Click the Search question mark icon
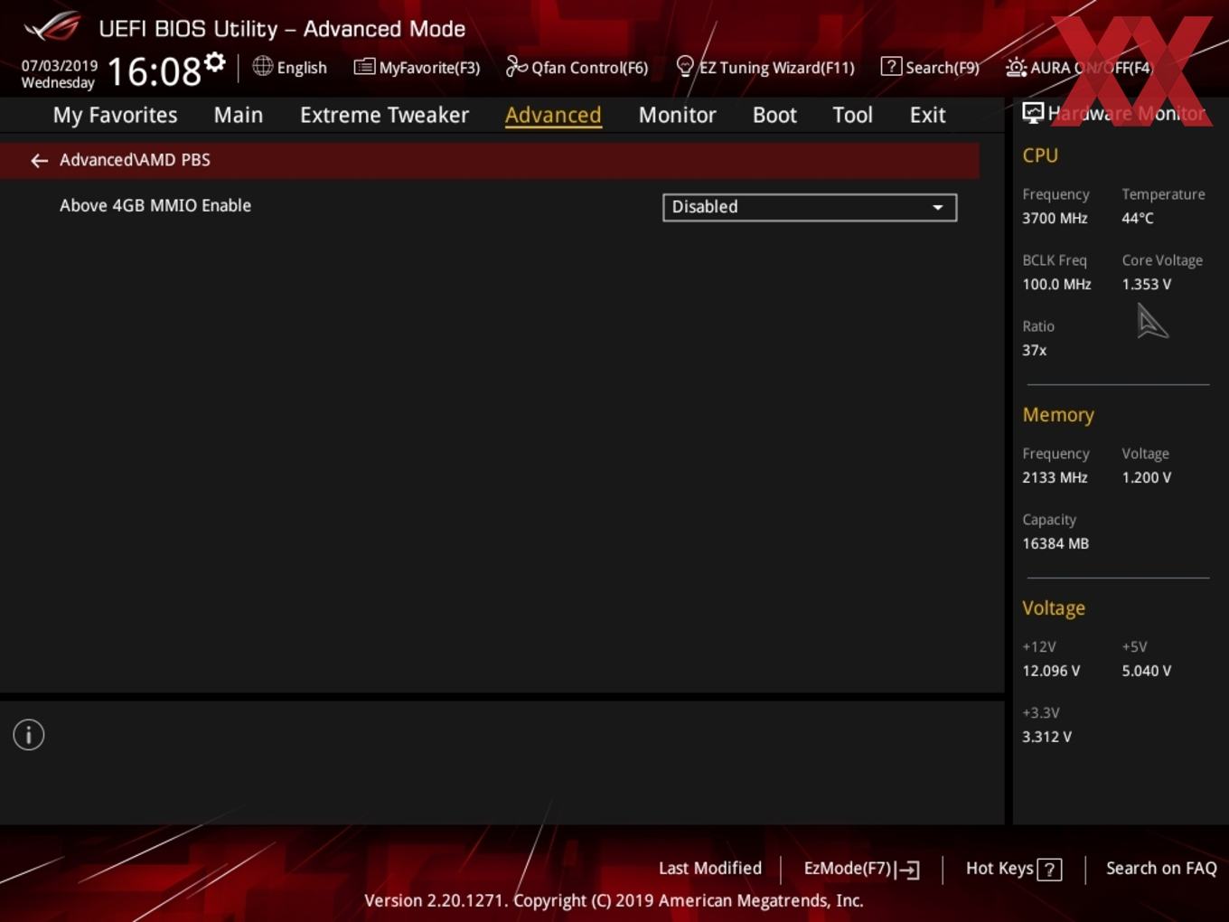 click(891, 66)
